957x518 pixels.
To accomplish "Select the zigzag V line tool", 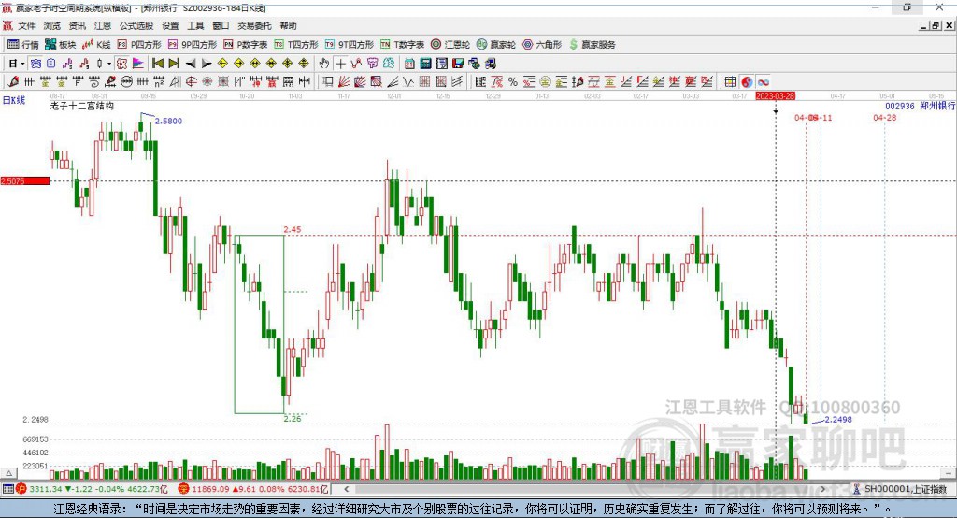I will (x=408, y=82).
